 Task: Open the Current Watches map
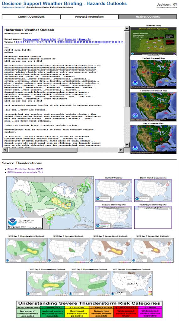113,191
